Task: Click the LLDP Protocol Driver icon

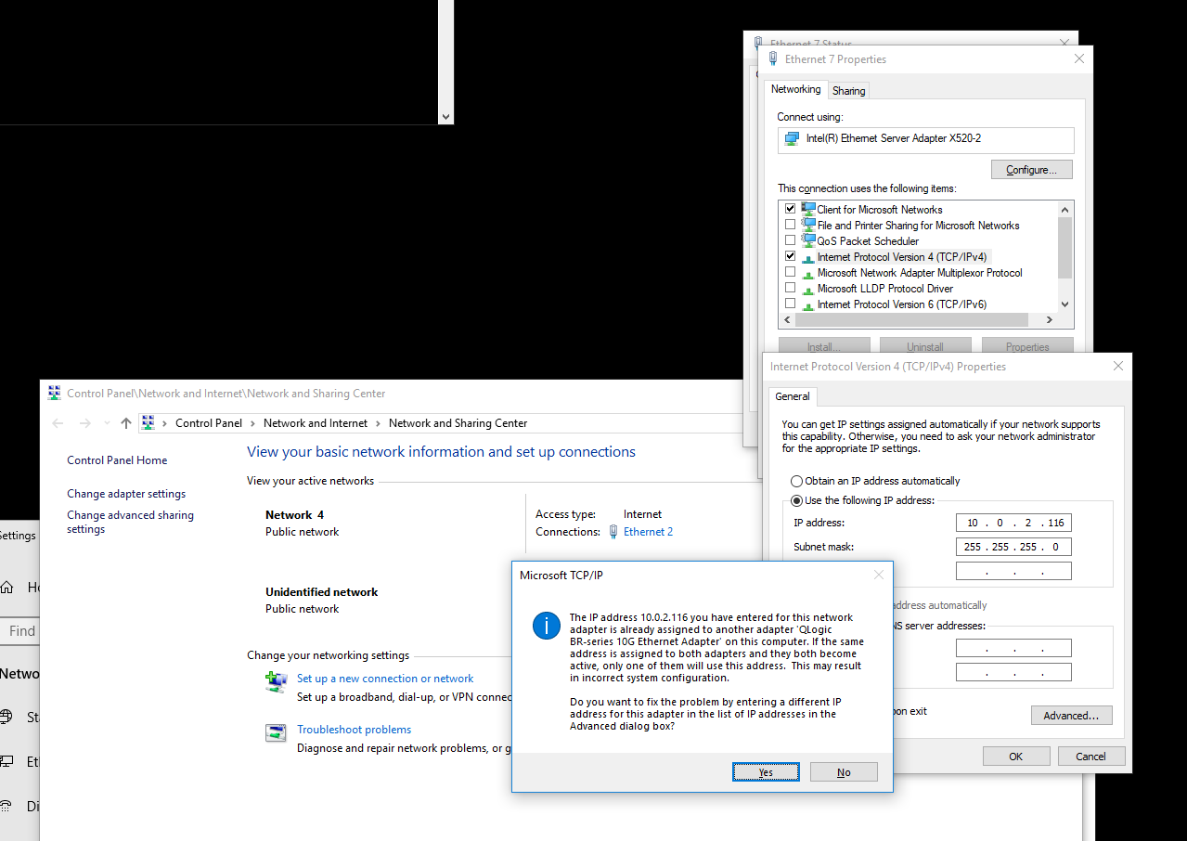Action: coord(808,289)
